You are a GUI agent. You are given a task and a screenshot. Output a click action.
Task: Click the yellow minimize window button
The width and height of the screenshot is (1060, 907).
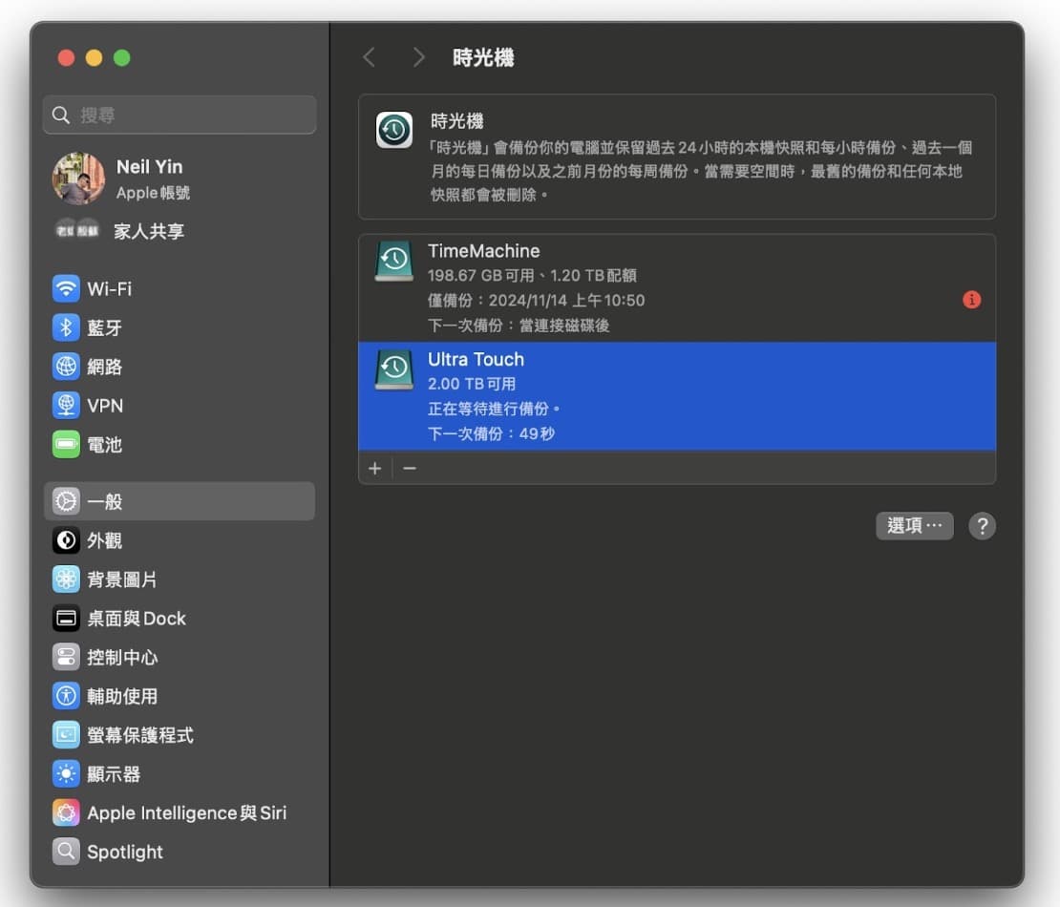pyautogui.click(x=94, y=58)
